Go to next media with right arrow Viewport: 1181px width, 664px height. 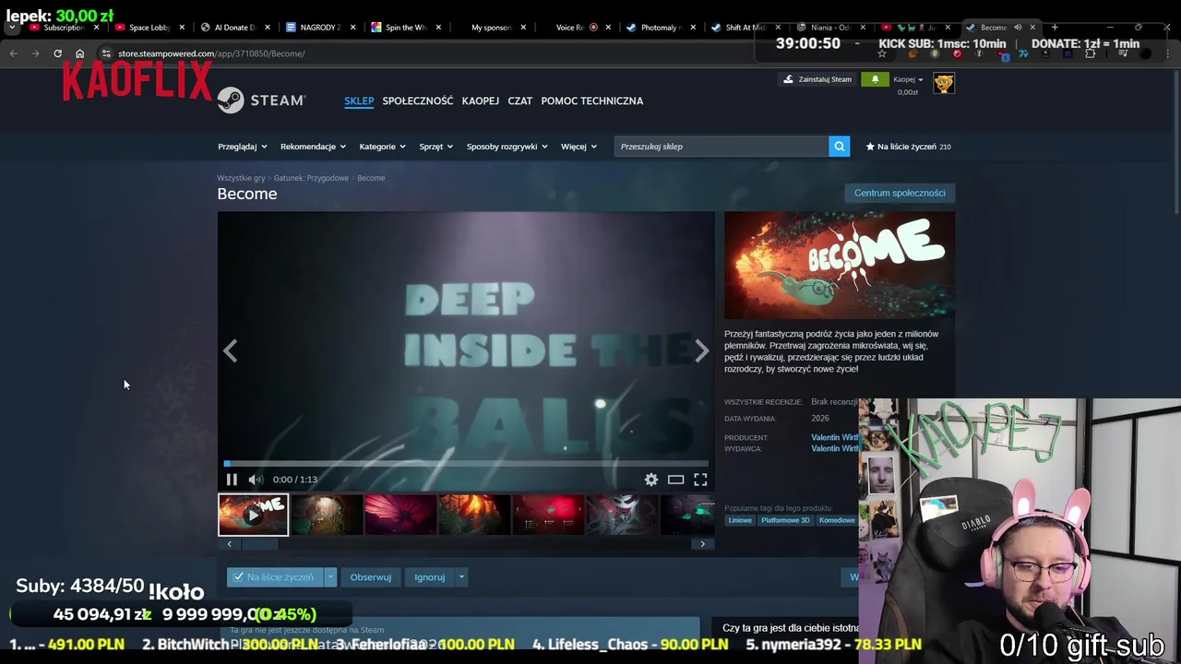click(x=701, y=350)
